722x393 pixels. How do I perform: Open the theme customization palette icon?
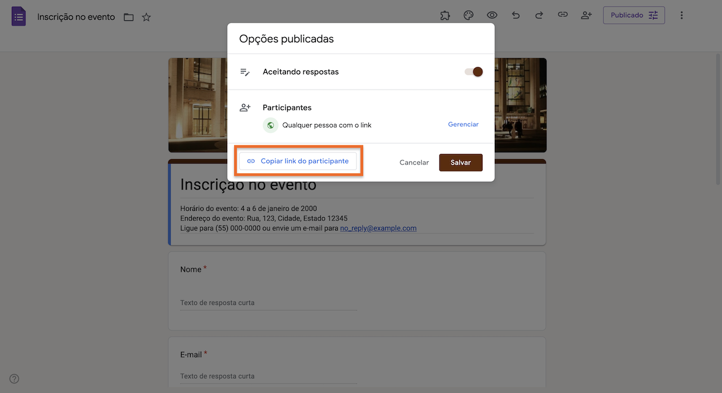468,15
